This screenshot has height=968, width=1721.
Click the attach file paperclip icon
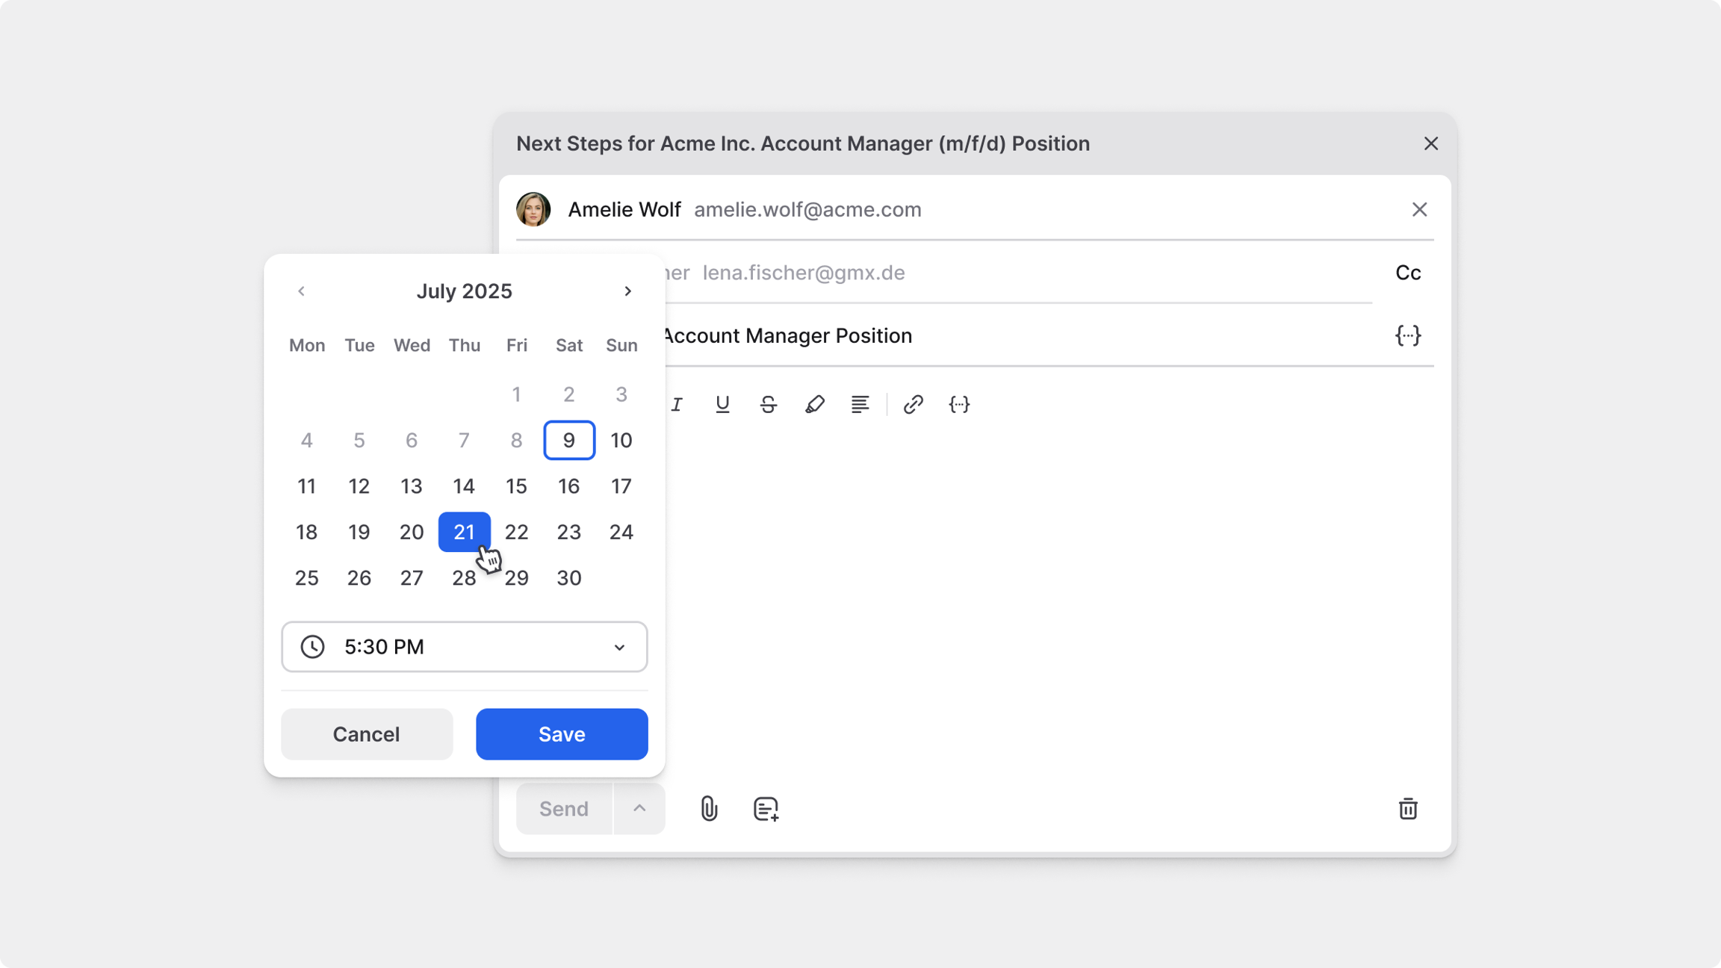(x=709, y=809)
